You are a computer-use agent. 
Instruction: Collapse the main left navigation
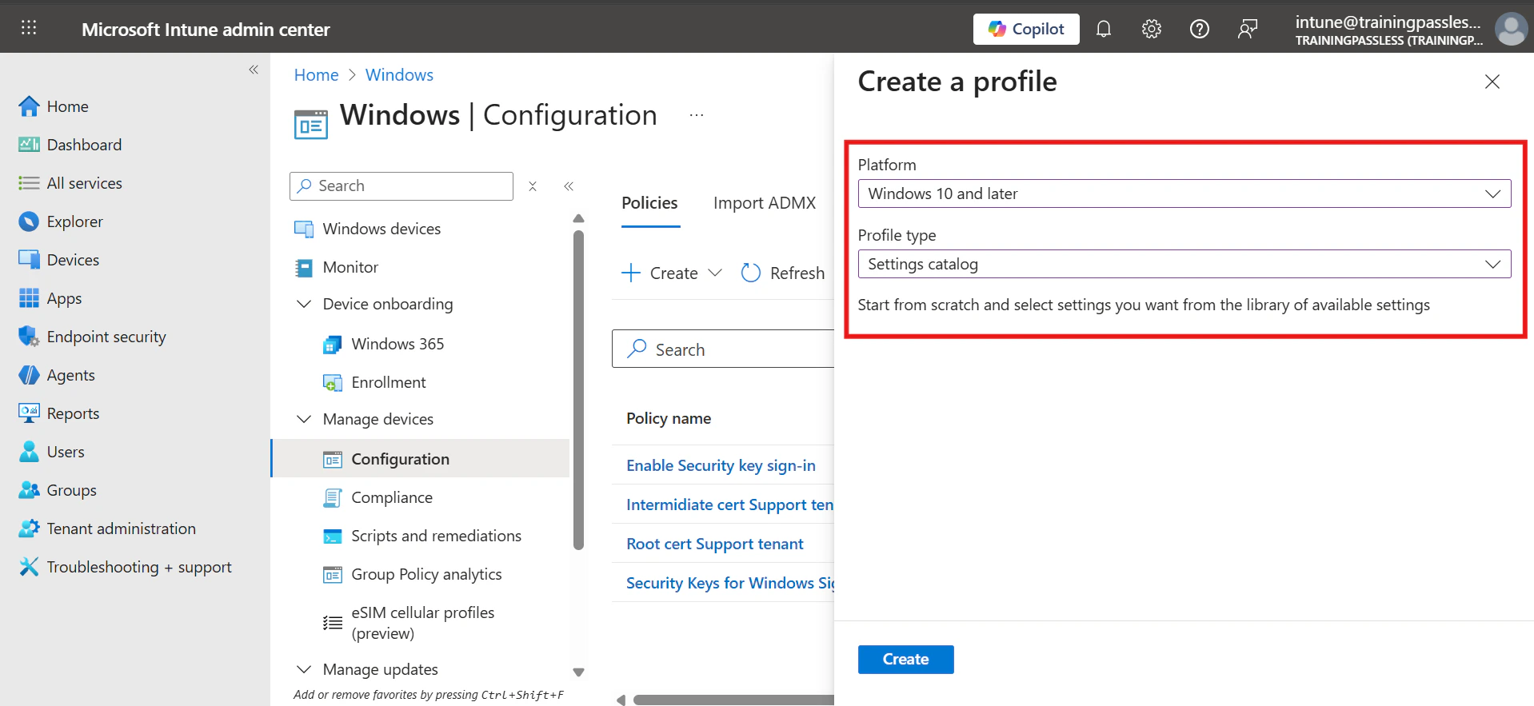coord(254,70)
